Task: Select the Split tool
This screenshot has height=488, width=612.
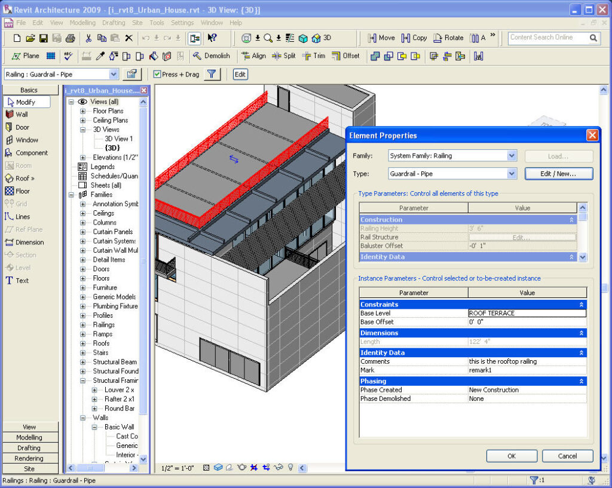Action: 284,56
